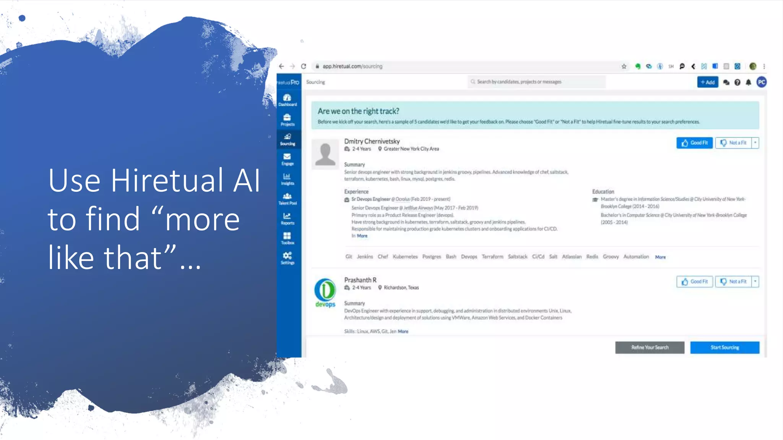Click the Sourcing page heading

tap(315, 82)
